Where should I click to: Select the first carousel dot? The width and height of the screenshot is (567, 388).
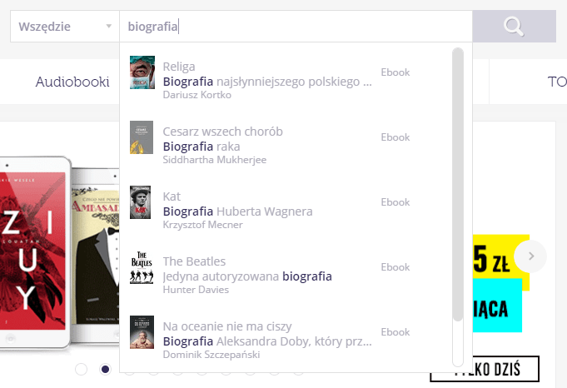(x=81, y=369)
